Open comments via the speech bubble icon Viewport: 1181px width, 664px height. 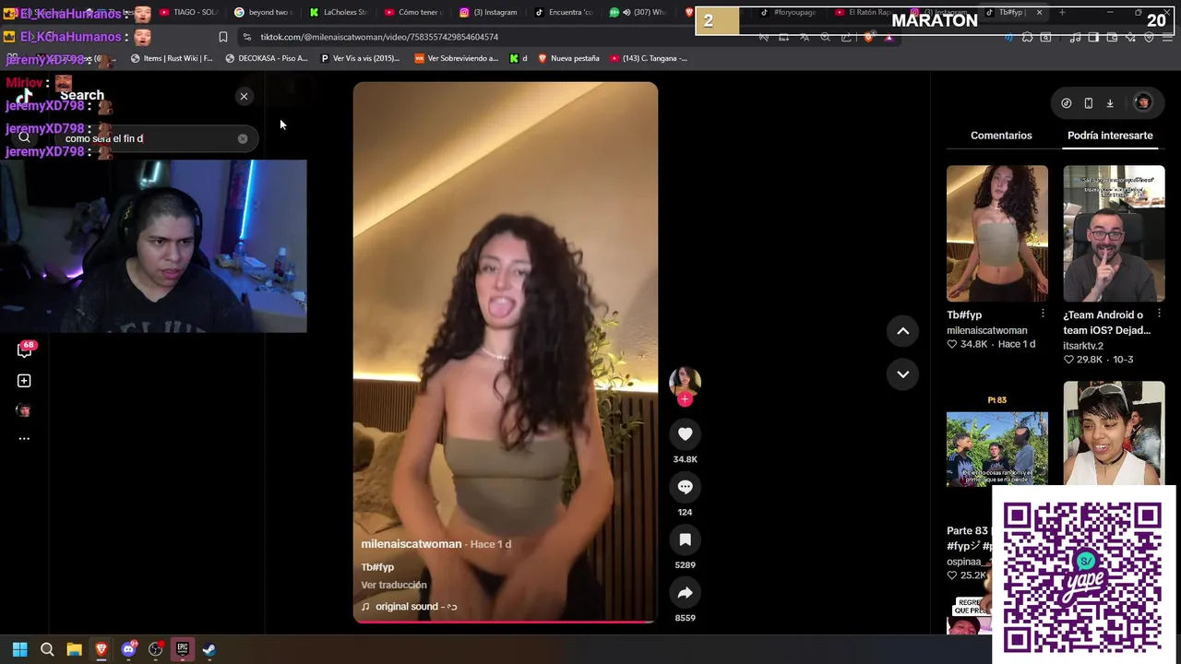pos(685,487)
